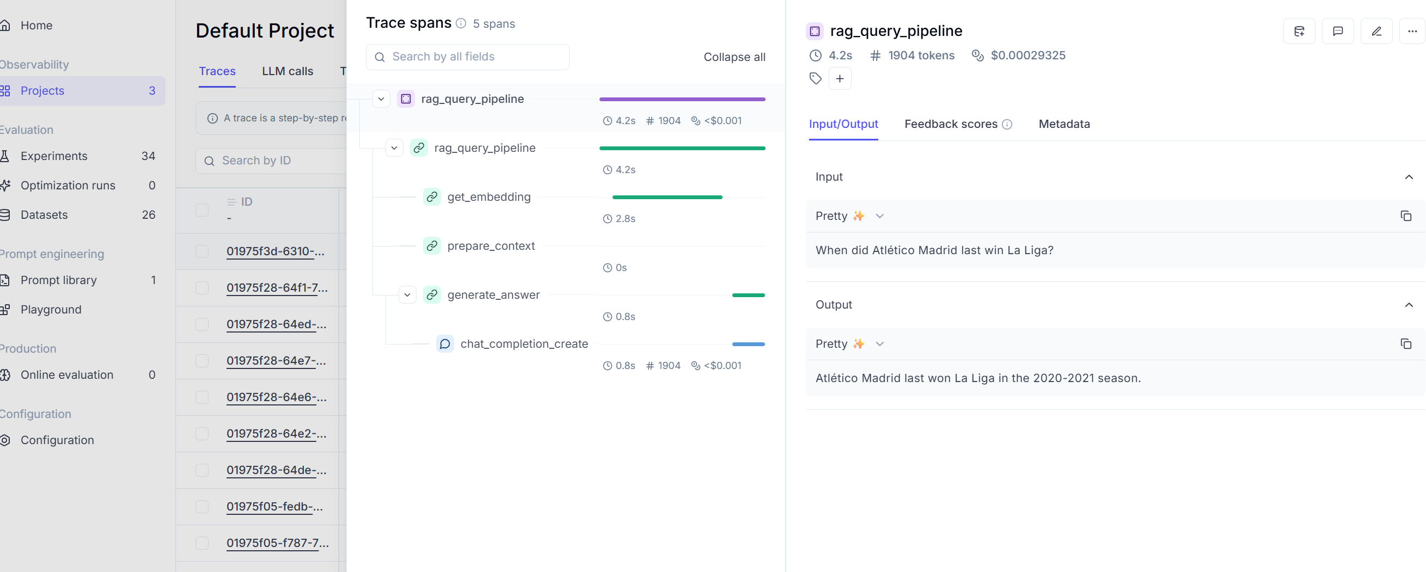Switch to the LLM calls tab
Image resolution: width=1426 pixels, height=572 pixels.
287,71
